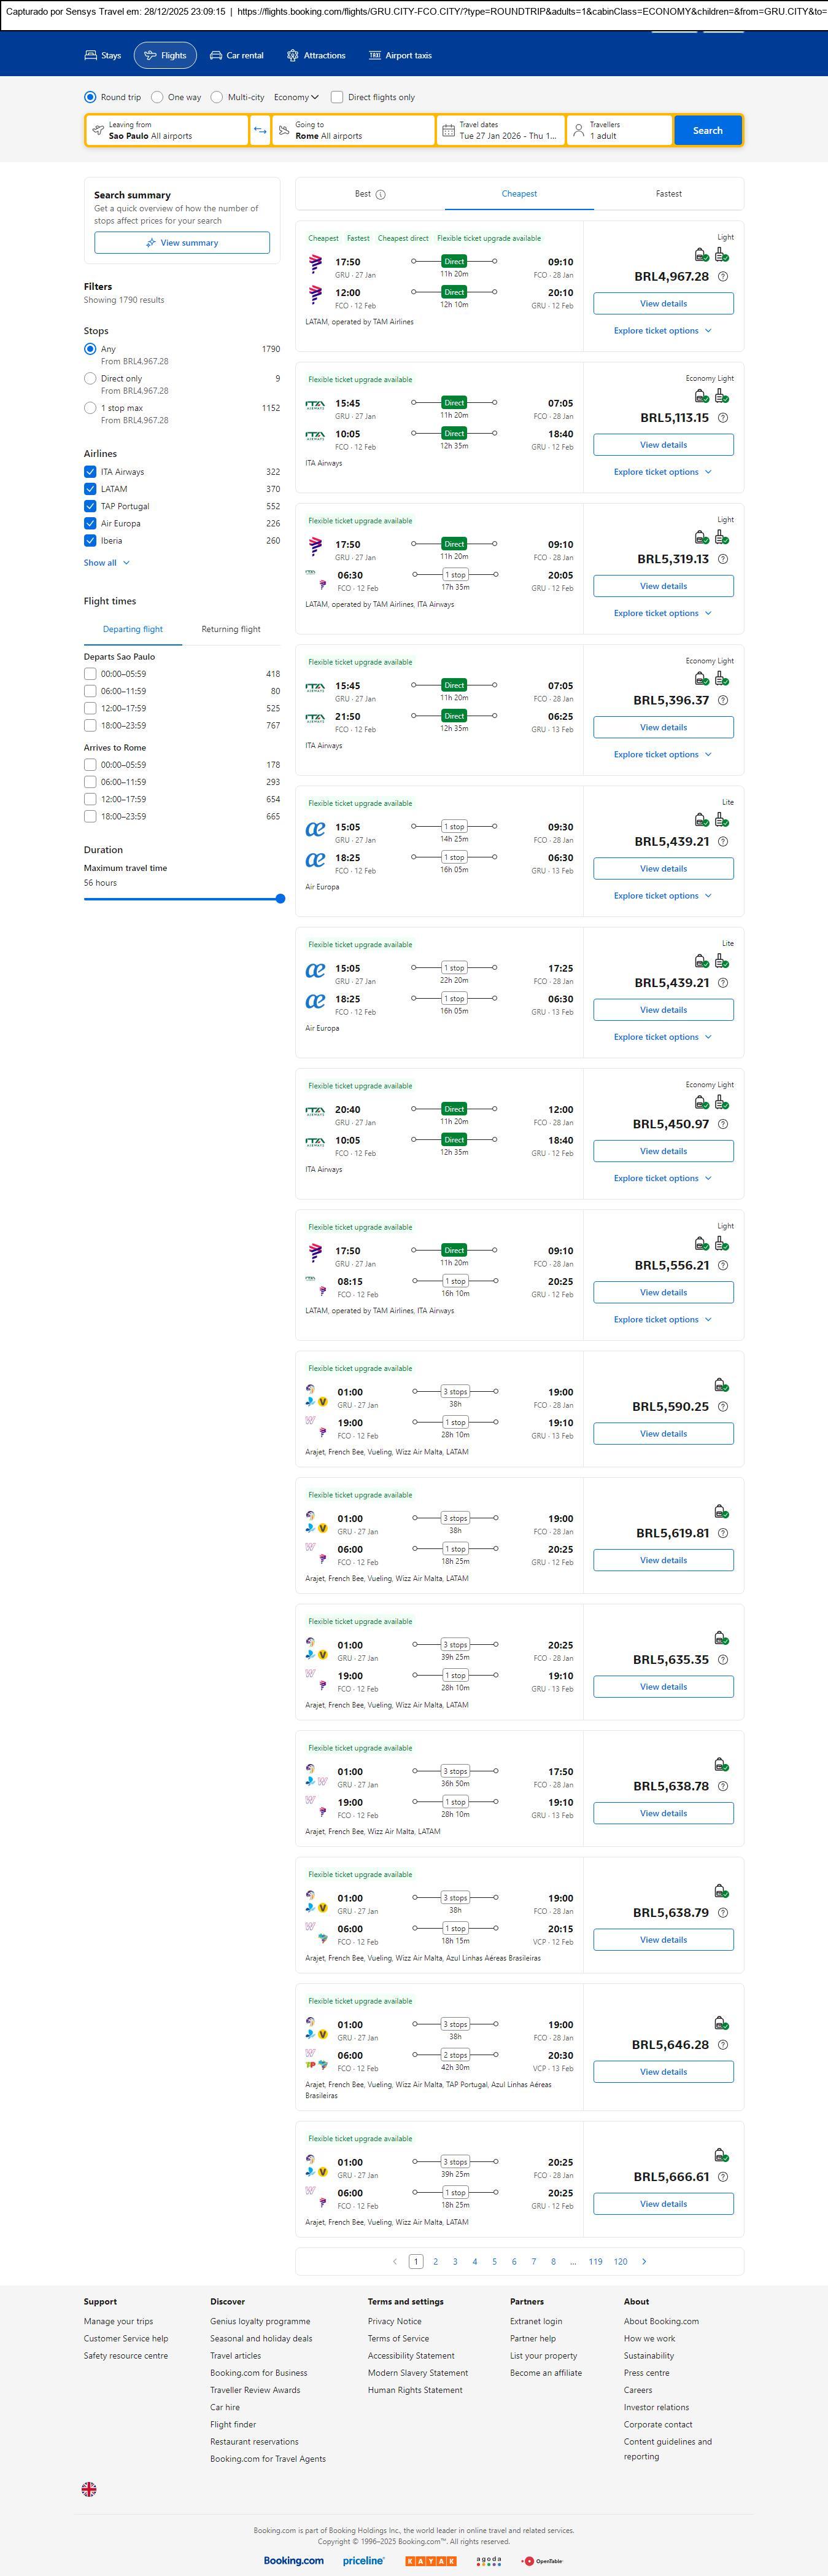Click the UK flag language icon in the footer
The width and height of the screenshot is (828, 2576).
(x=89, y=2489)
